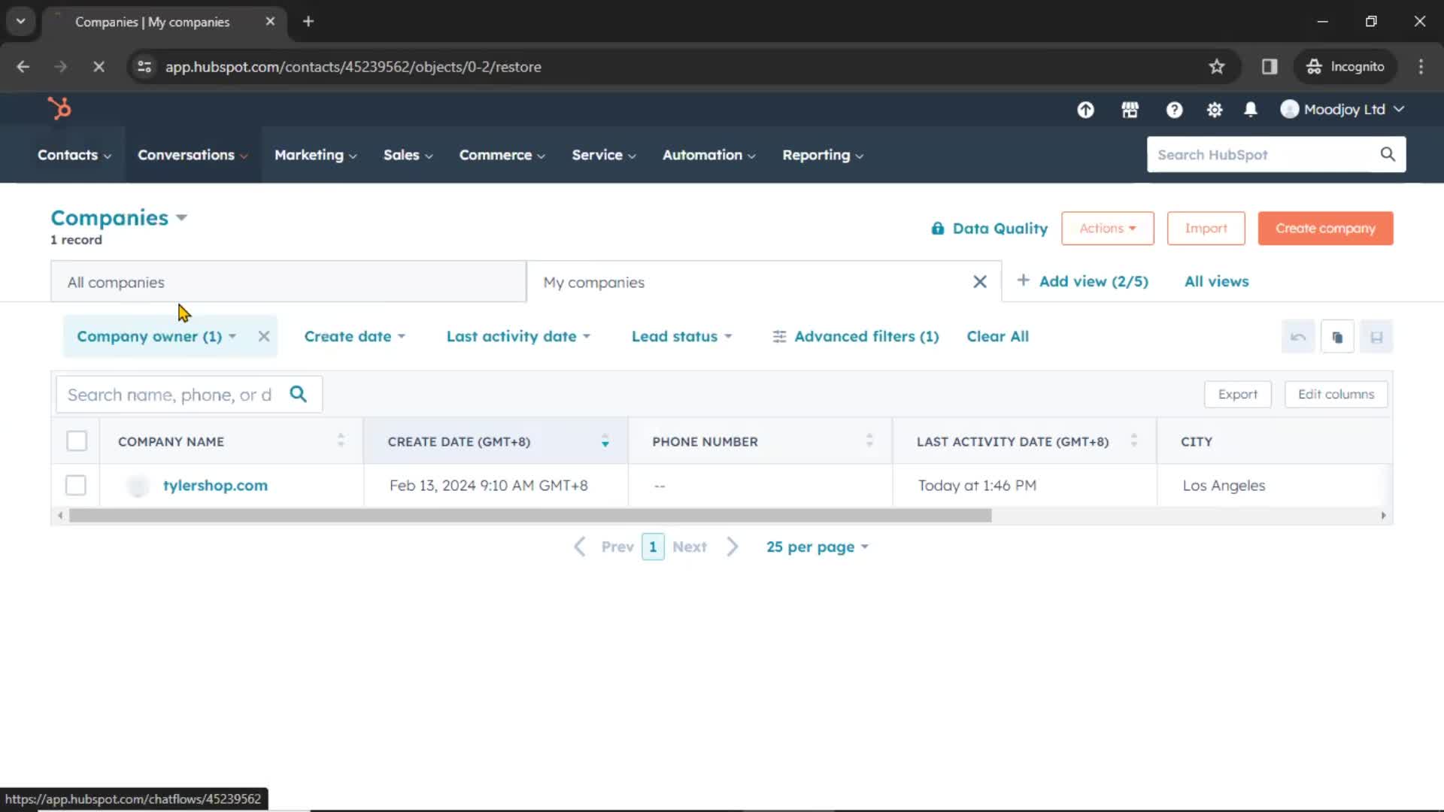The image size is (1444, 812).
Task: Open the tylershop.com company record
Action: pyautogui.click(x=215, y=486)
